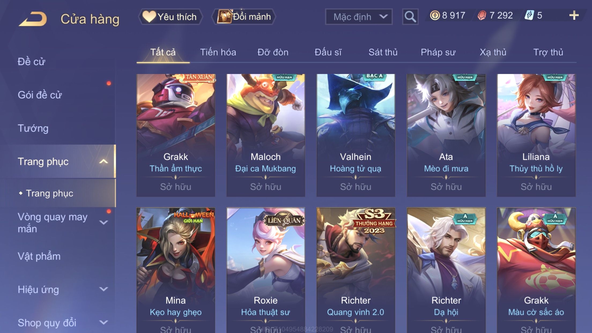Image resolution: width=592 pixels, height=333 pixels.
Task: Click the gold coin balance icon
Action: point(435,16)
